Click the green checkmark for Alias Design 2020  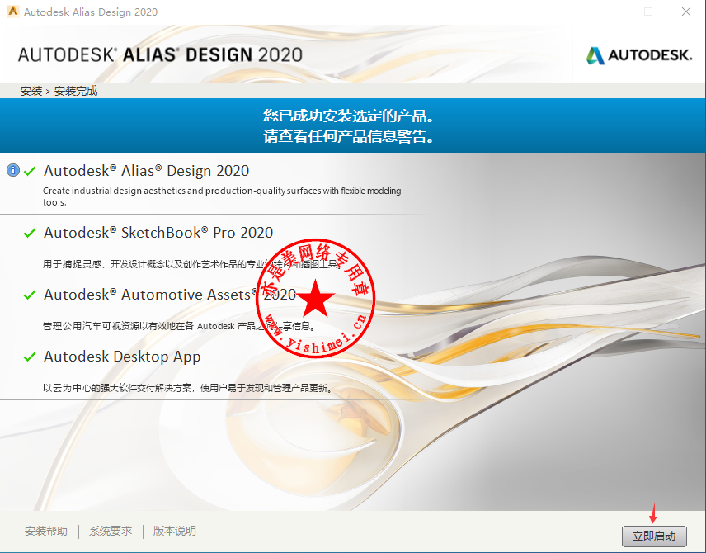pos(30,171)
